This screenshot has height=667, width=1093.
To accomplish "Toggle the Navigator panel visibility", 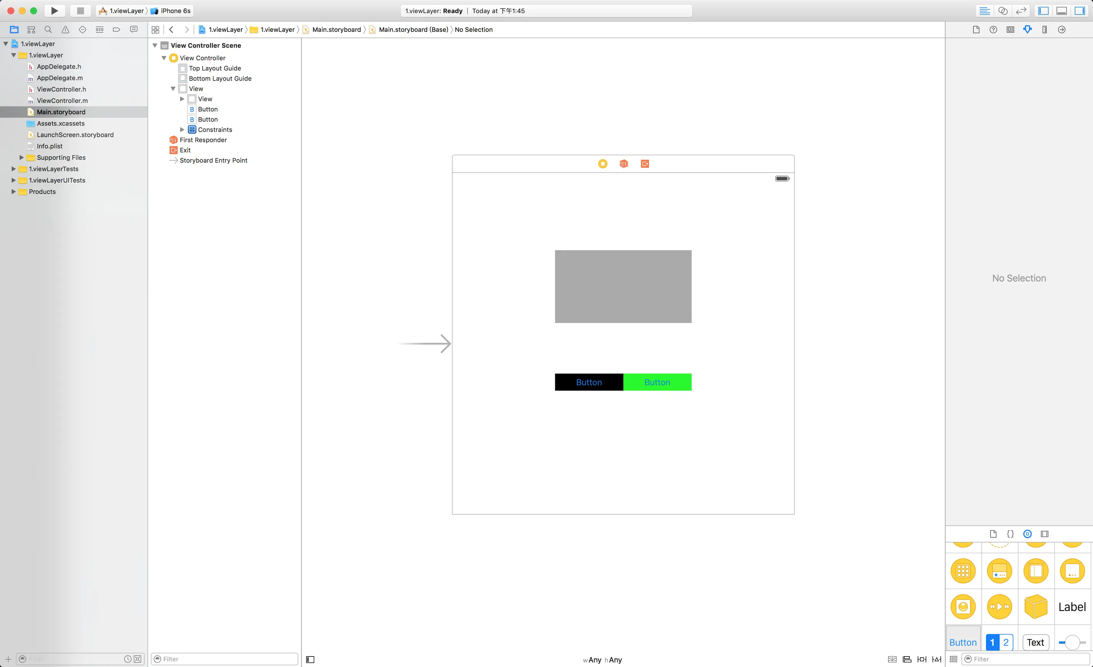I will 1043,10.
